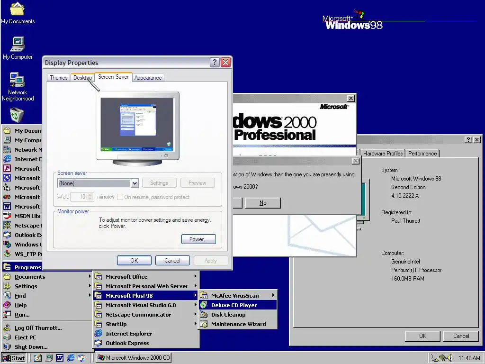This screenshot has height=364, width=485.
Task: Expand Microsoft Visual Studio 6.0 group
Action: pyautogui.click(x=146, y=305)
